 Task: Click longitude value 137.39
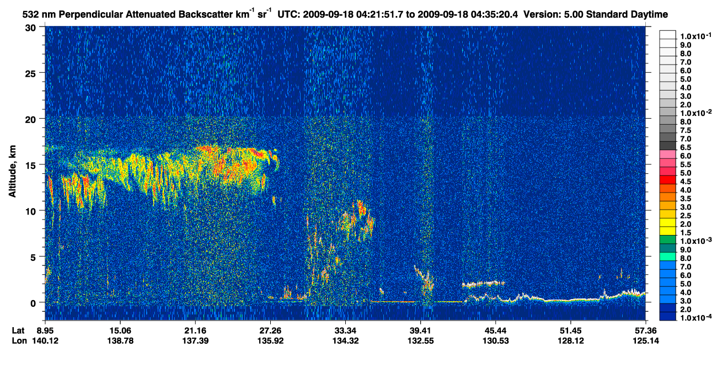click(x=195, y=340)
